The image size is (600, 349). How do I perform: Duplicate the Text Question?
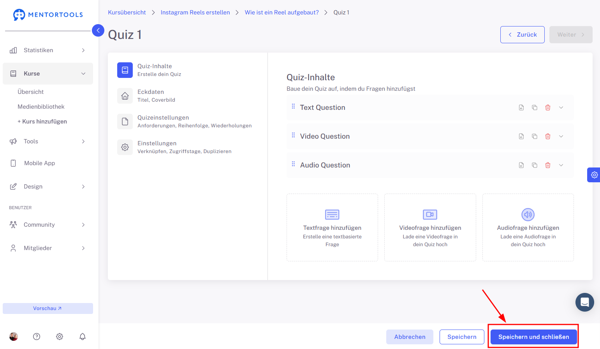pyautogui.click(x=535, y=108)
